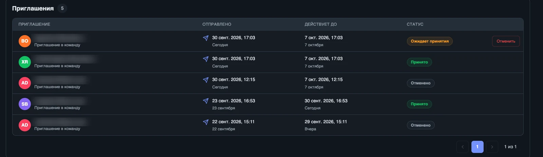
Task: Click paper plane icon beside 22 сент. 2026, 15:11
Action: [206, 122]
